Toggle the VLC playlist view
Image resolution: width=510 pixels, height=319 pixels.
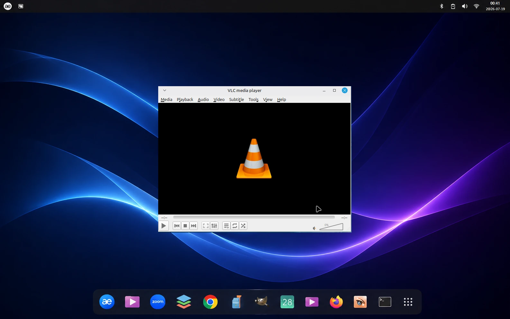coord(226,226)
